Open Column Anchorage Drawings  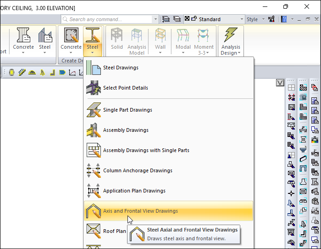[x=138, y=170]
